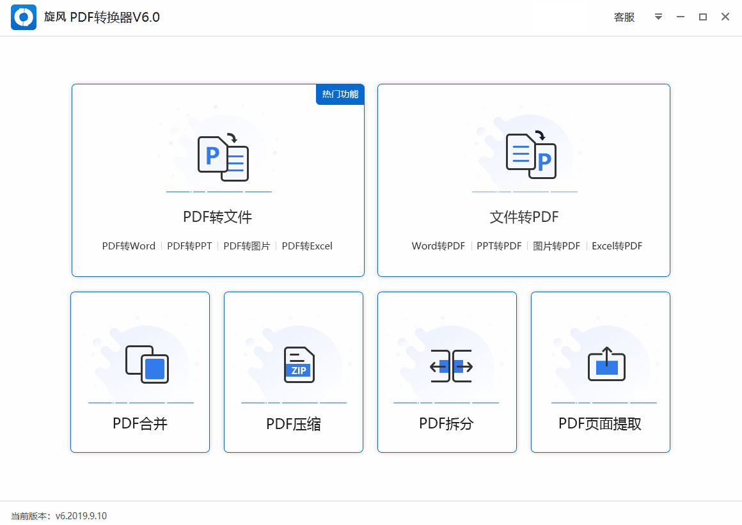This screenshot has width=742, height=525.
Task: Open the PDF合并 merge icon
Action: click(x=146, y=364)
